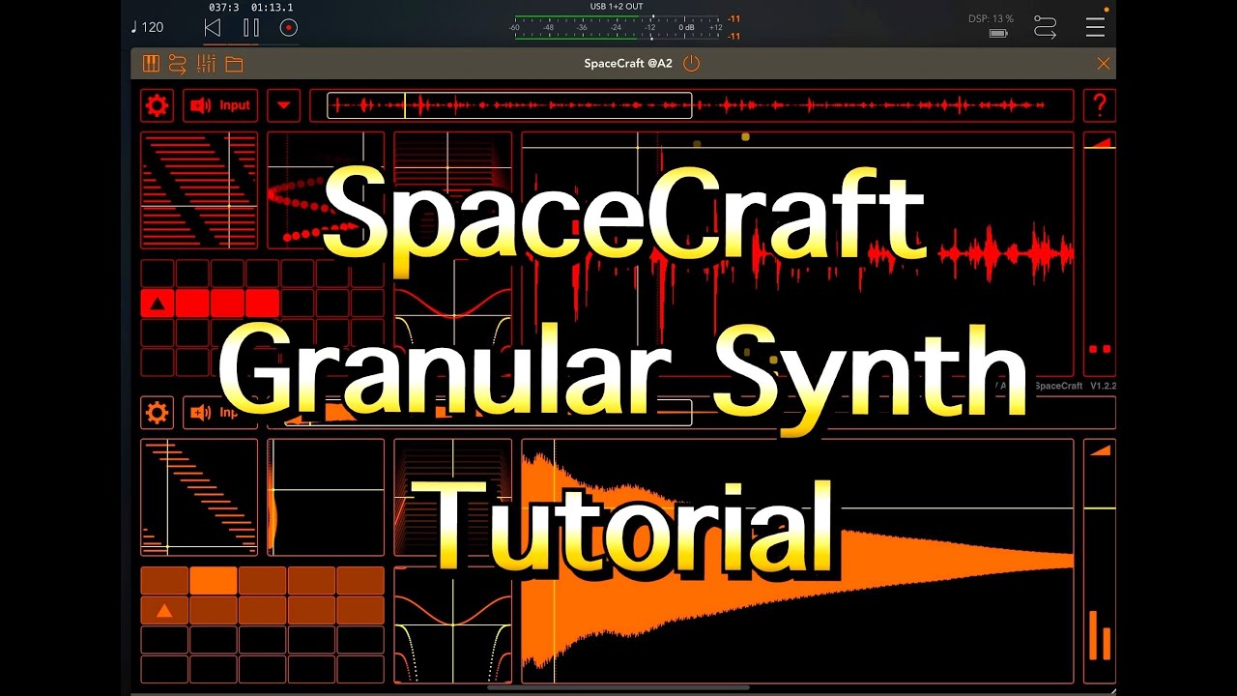1237x696 pixels.
Task: Open the mixer faders icon in header
Action: [x=206, y=64]
